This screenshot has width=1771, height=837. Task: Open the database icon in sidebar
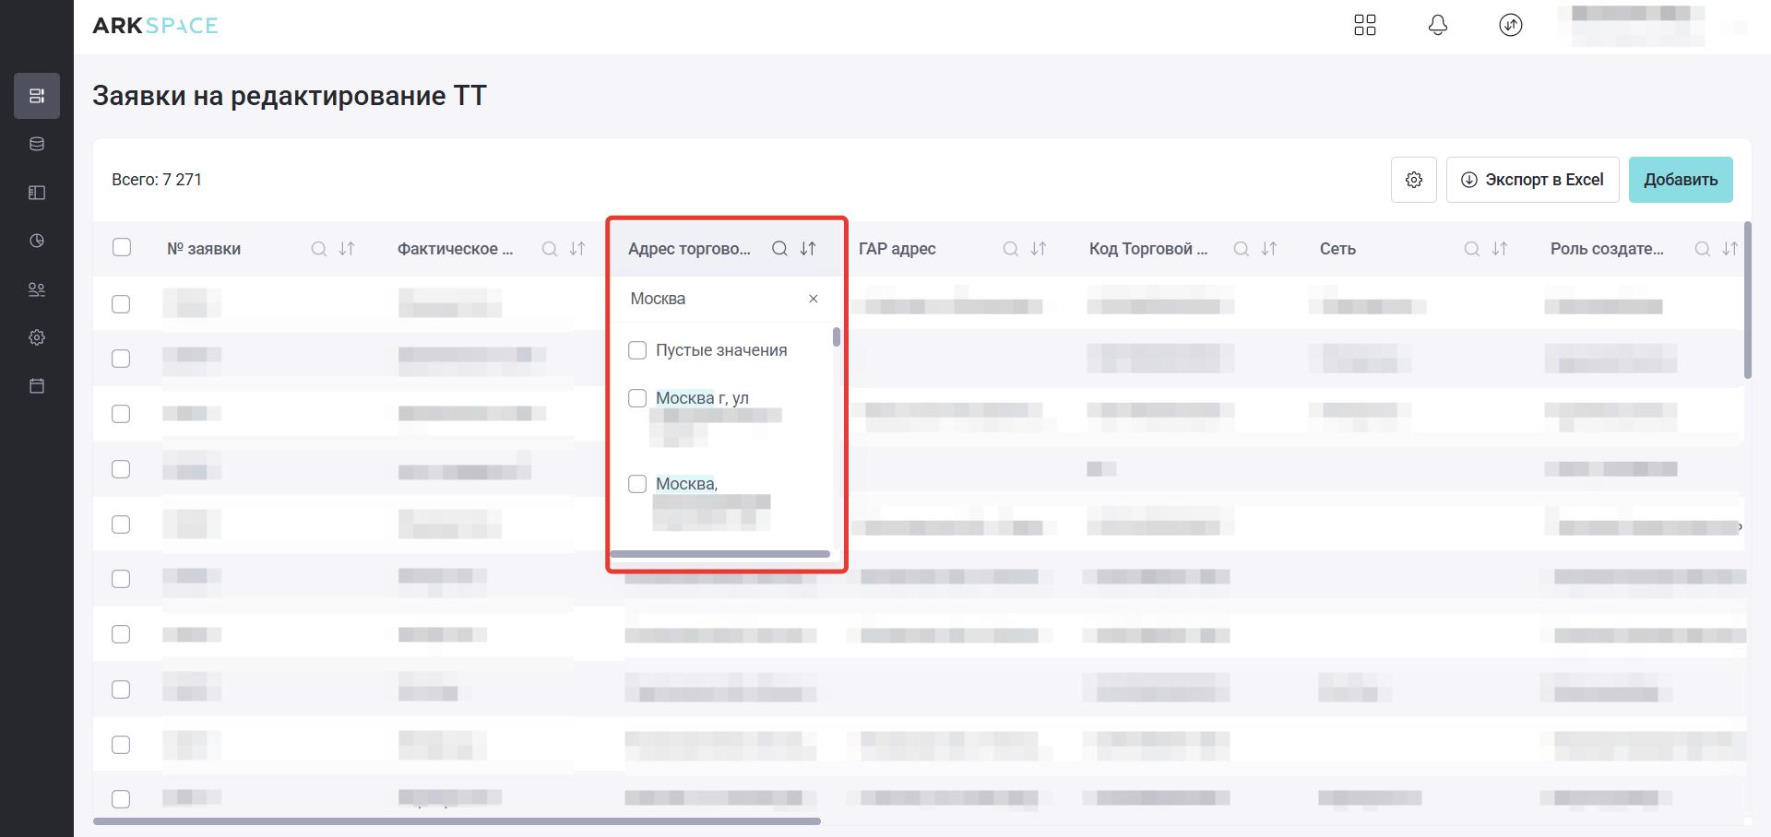[x=37, y=144]
